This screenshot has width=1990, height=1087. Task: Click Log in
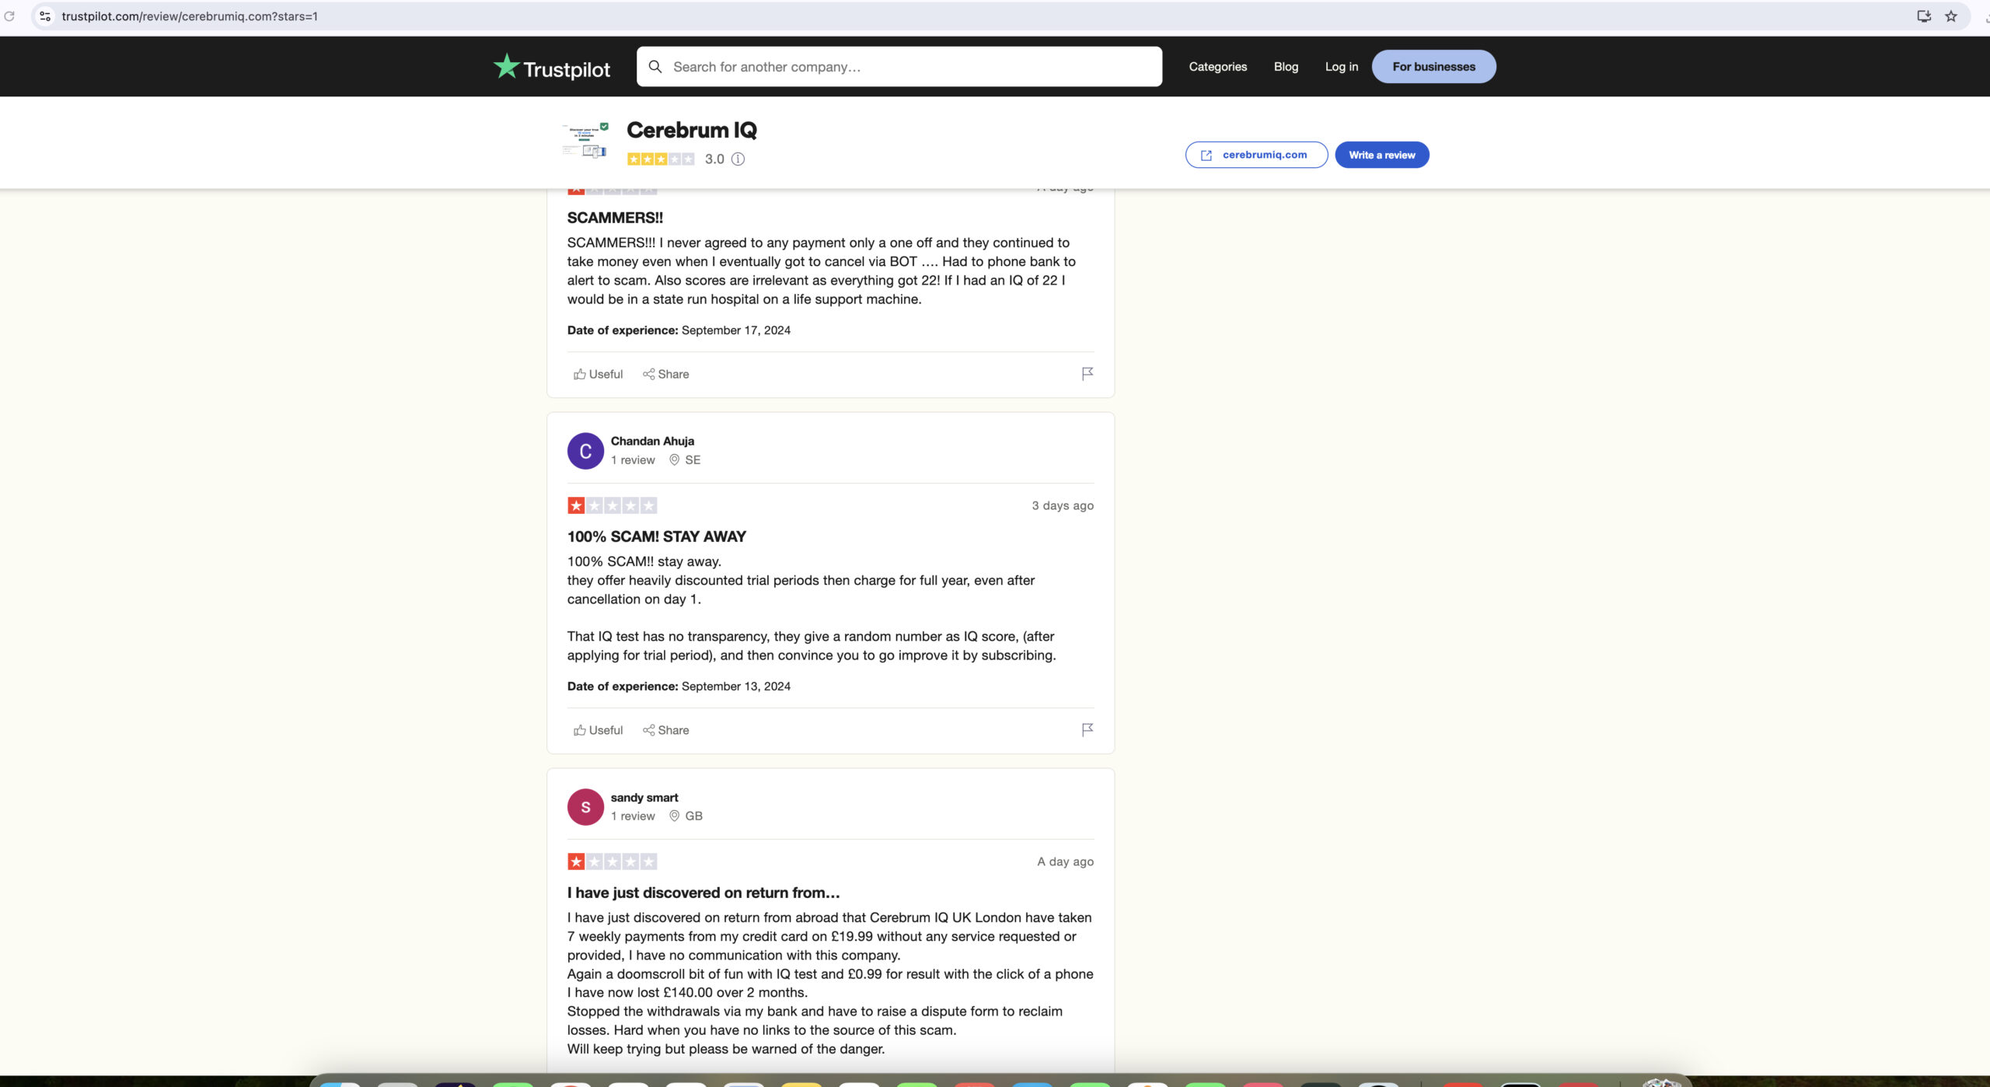(x=1342, y=67)
